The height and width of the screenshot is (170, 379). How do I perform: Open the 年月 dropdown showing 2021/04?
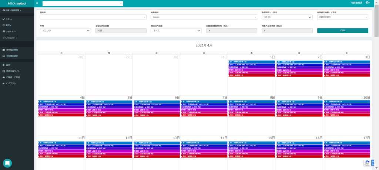(x=66, y=31)
